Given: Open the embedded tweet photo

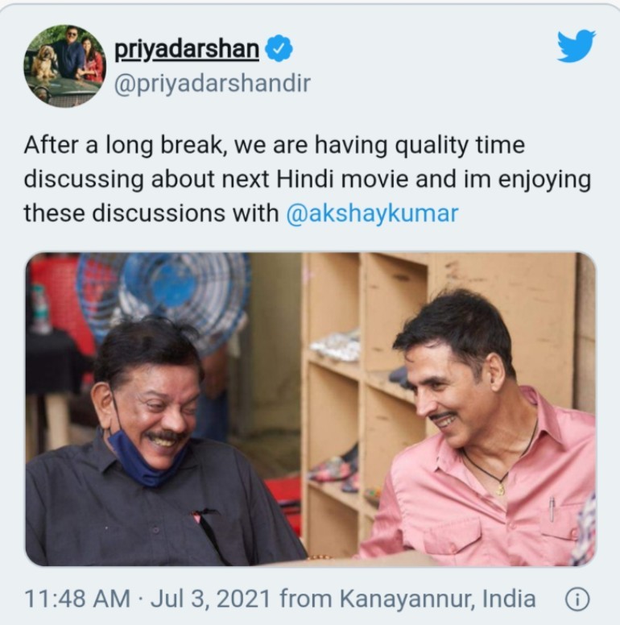Looking at the screenshot, I should 310,408.
